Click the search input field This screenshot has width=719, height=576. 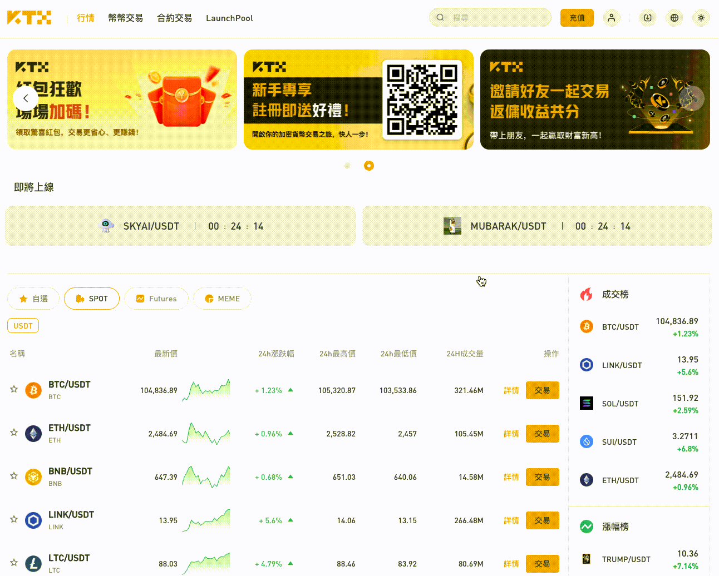pyautogui.click(x=490, y=17)
